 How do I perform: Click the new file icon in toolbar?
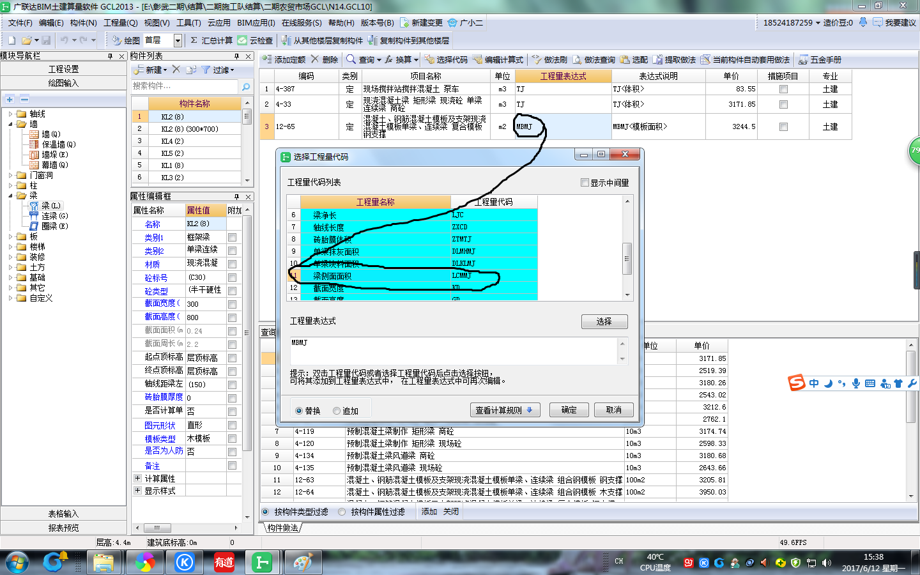pyautogui.click(x=11, y=40)
